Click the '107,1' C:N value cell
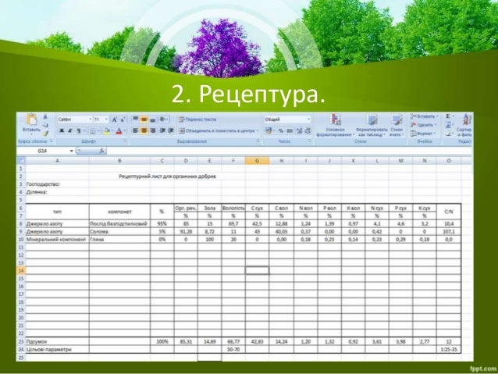This screenshot has width=498, height=374. point(449,232)
